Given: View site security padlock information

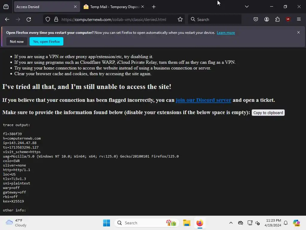Looking at the screenshot, I should coord(56,19).
